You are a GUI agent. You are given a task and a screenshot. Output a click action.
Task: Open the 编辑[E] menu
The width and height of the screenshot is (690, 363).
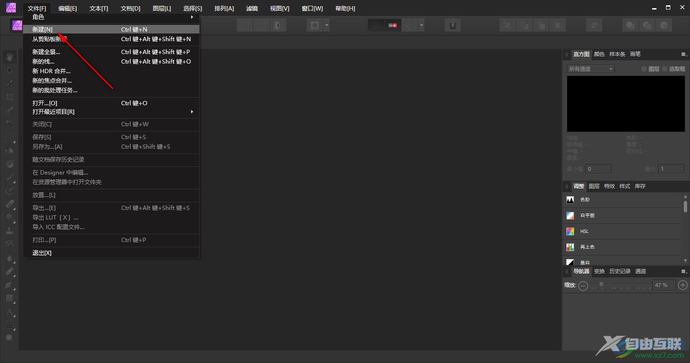coord(68,9)
